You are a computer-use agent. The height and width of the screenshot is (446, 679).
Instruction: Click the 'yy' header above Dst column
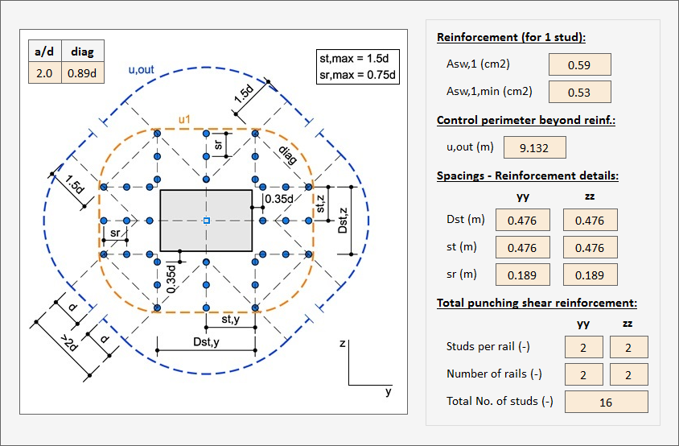click(523, 196)
